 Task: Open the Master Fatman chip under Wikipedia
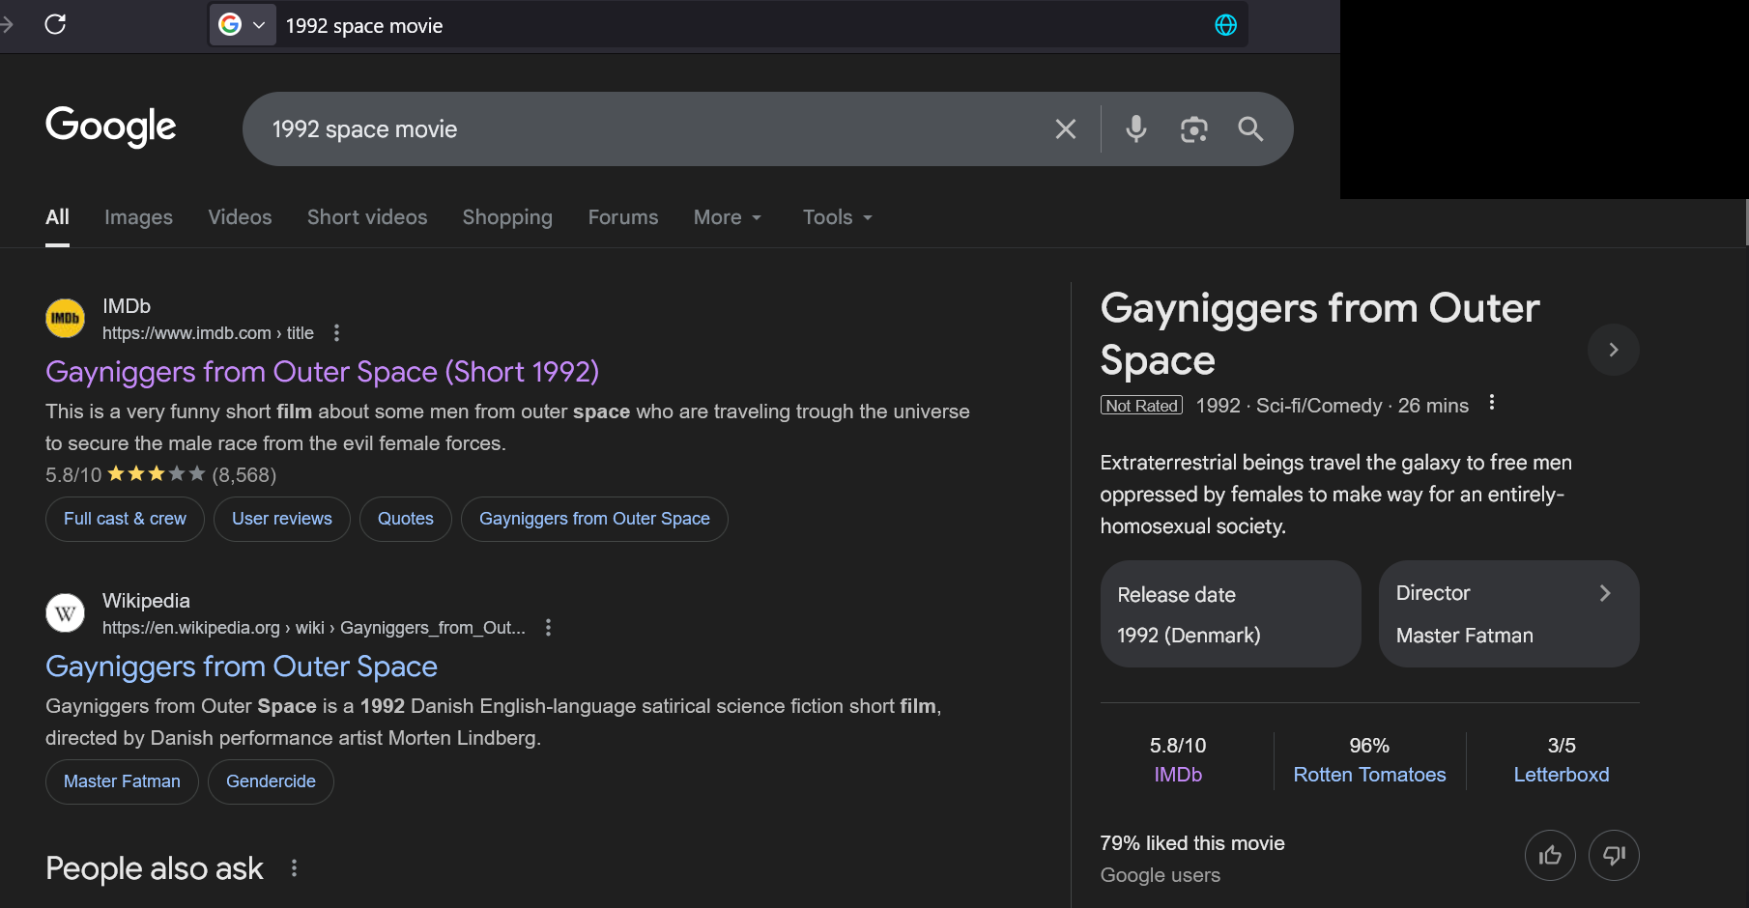122,781
